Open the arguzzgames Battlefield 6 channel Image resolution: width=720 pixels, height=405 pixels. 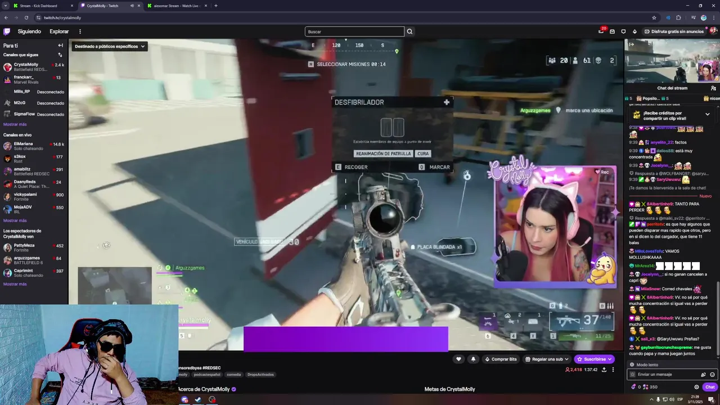coord(34,260)
